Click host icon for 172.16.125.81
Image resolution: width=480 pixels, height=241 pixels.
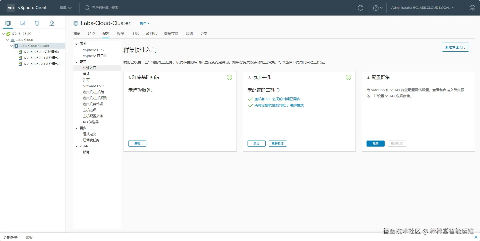(x=20, y=52)
